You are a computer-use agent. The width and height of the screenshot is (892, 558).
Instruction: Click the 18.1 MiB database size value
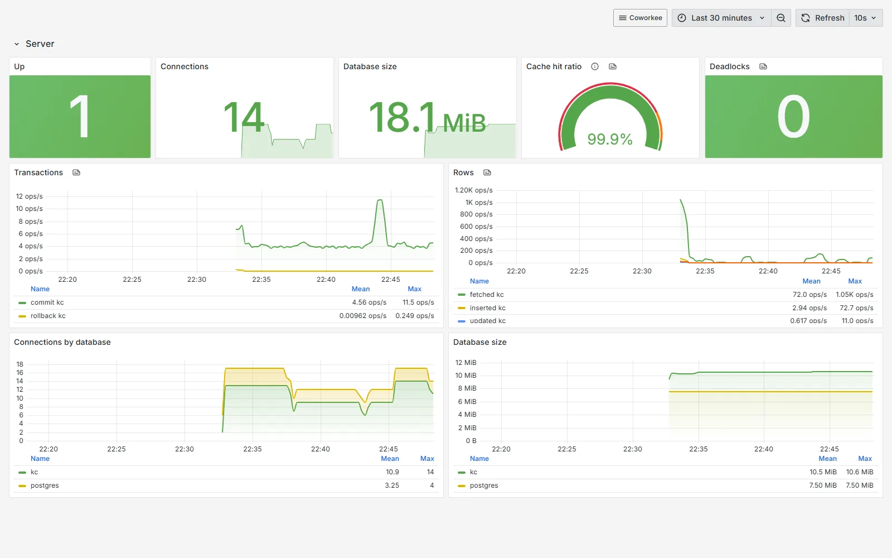[427, 118]
